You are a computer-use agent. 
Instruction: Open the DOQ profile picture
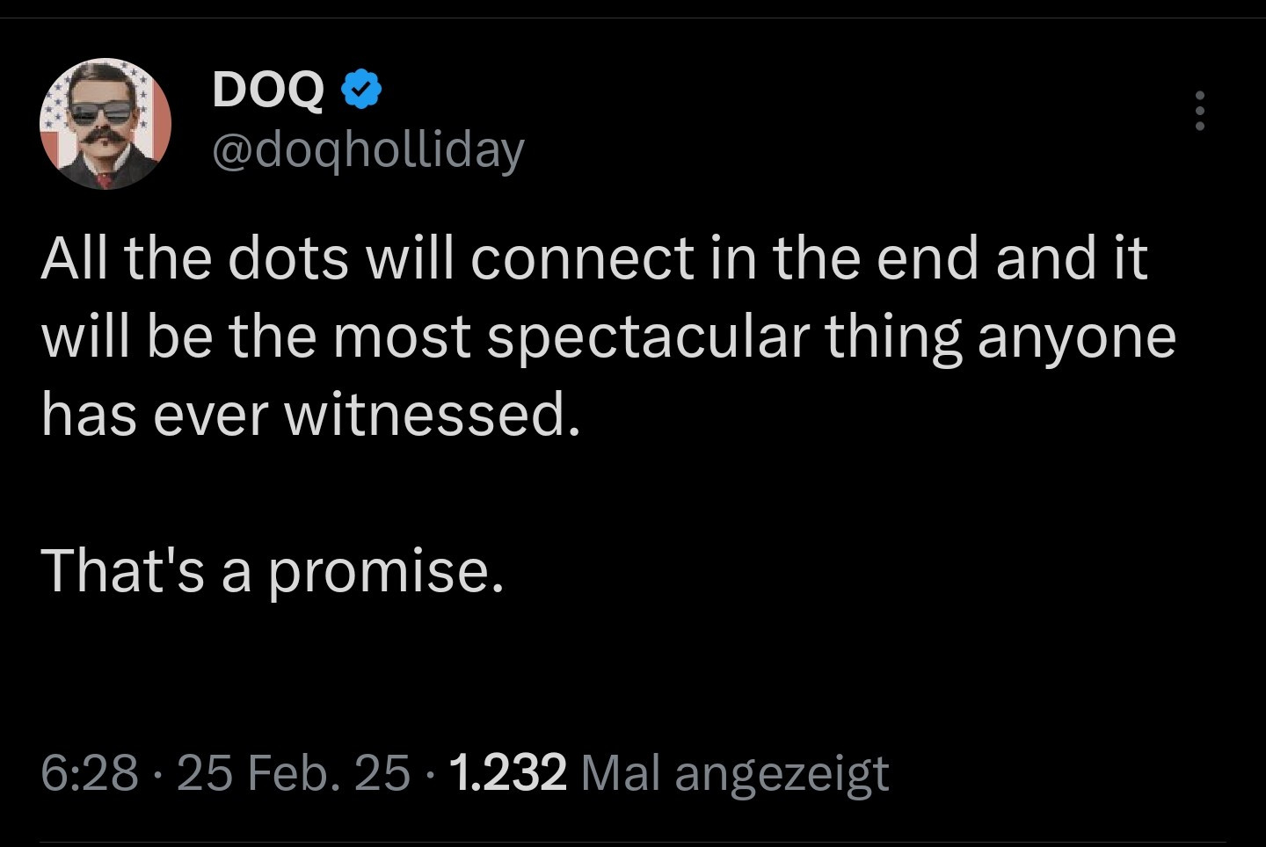coord(105,124)
